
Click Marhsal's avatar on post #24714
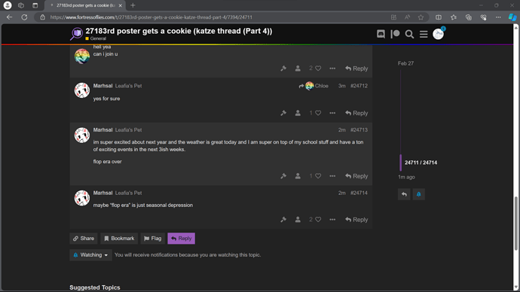coord(82,198)
